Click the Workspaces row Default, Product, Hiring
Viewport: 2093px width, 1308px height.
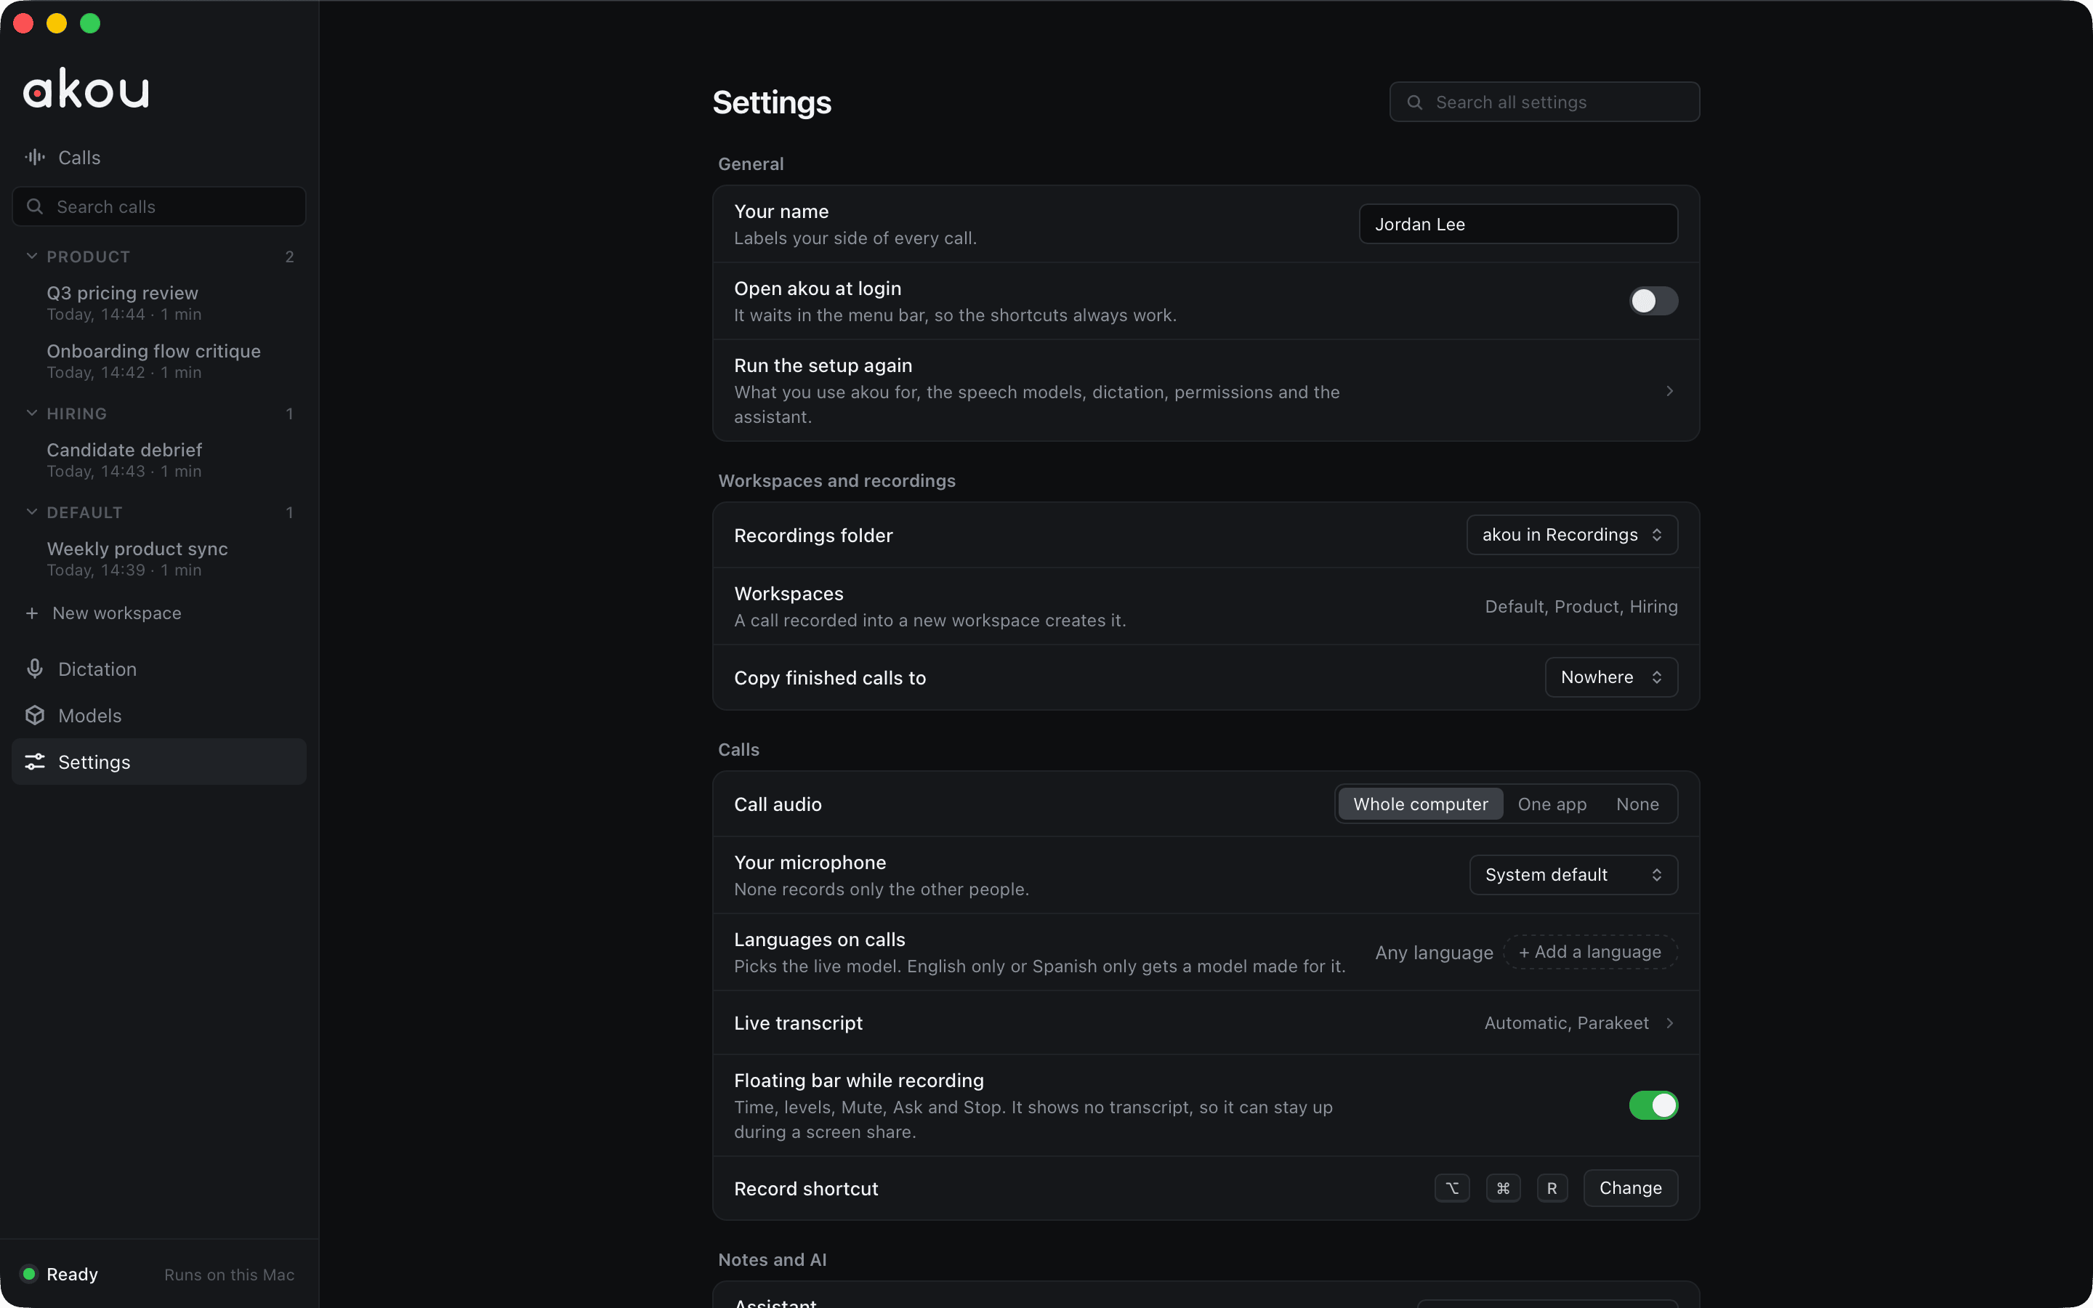pyautogui.click(x=1206, y=607)
